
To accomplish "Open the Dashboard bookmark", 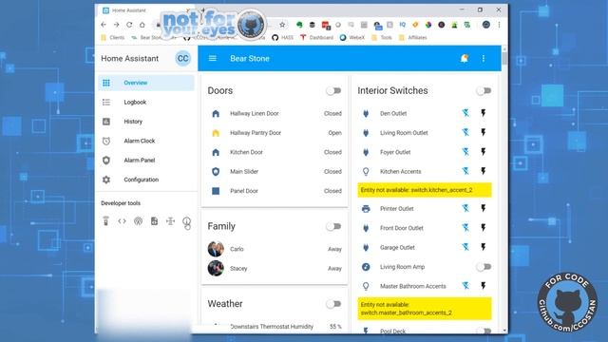I will (316, 38).
